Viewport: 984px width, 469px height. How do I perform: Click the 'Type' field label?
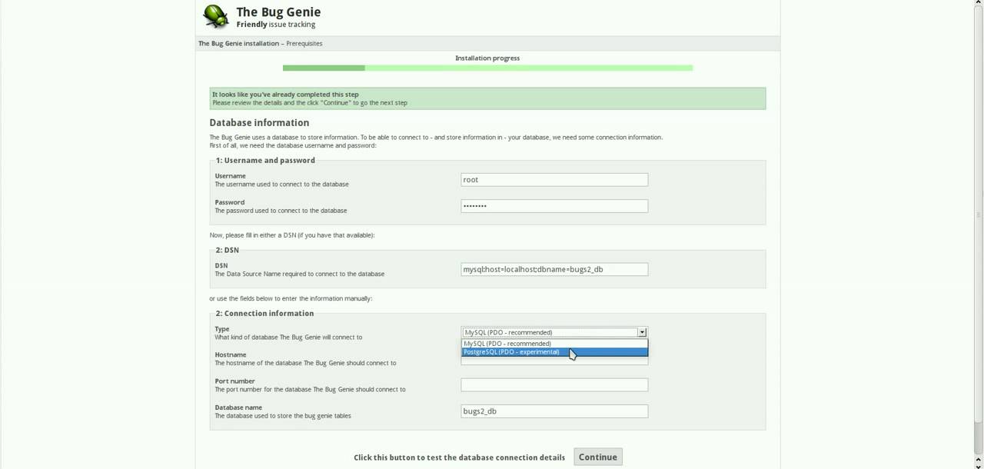pos(222,328)
